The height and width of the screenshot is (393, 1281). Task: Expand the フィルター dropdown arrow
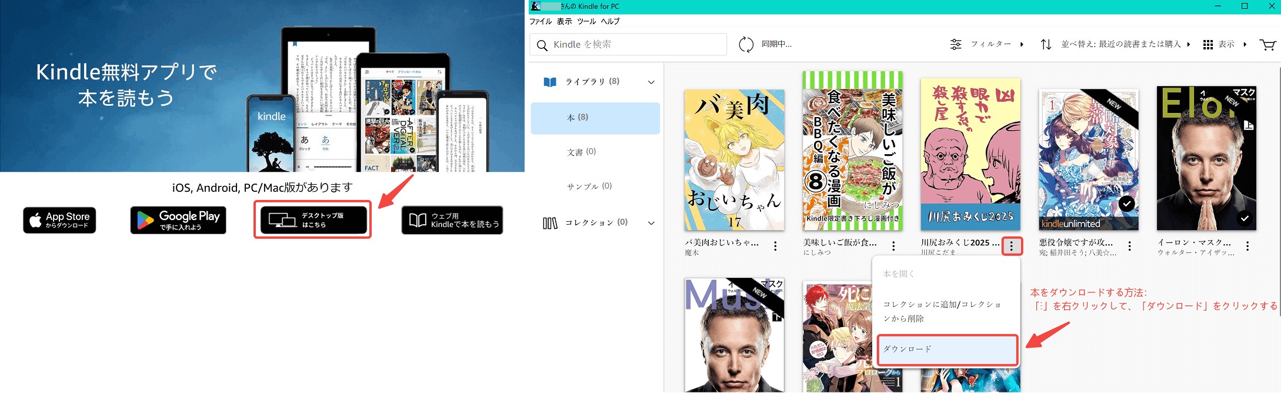pos(1022,44)
